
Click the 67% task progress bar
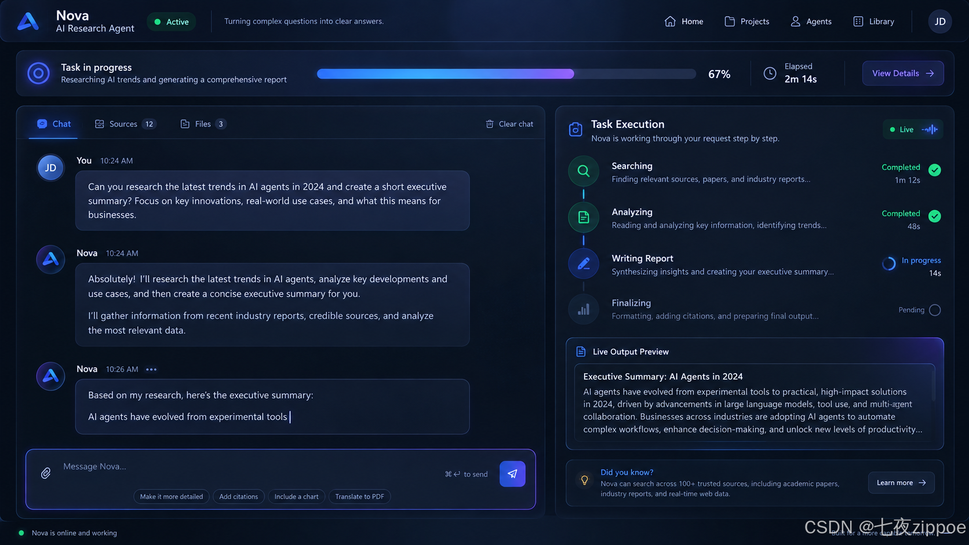(x=506, y=74)
